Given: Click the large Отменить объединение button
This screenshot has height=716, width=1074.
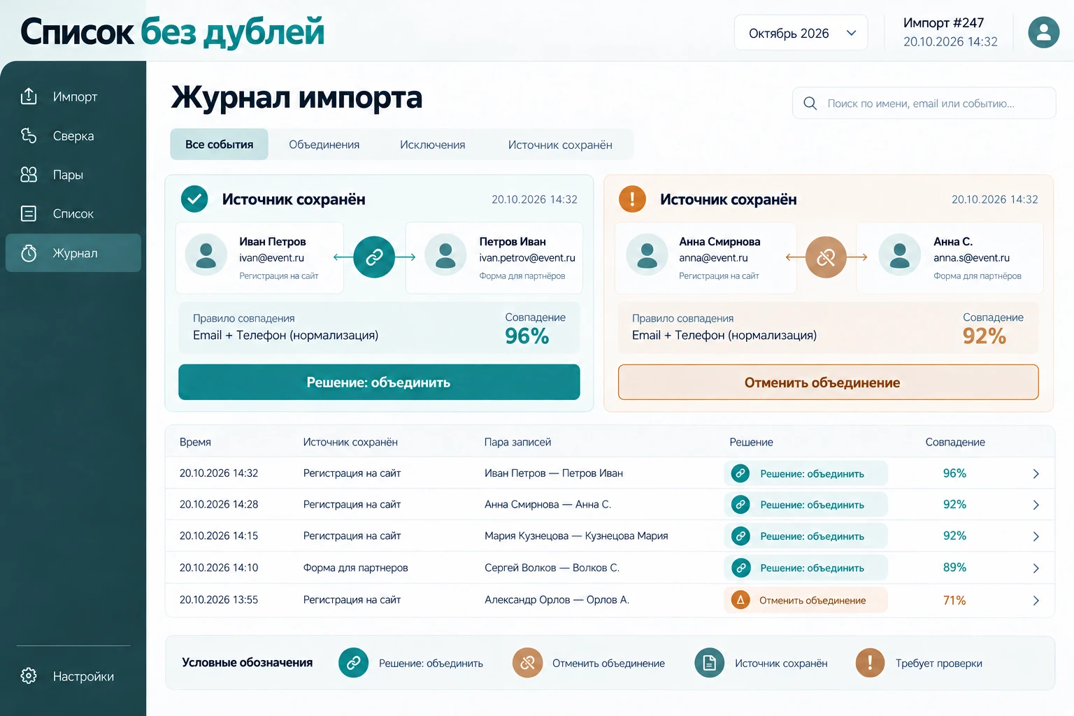Looking at the screenshot, I should (x=829, y=382).
